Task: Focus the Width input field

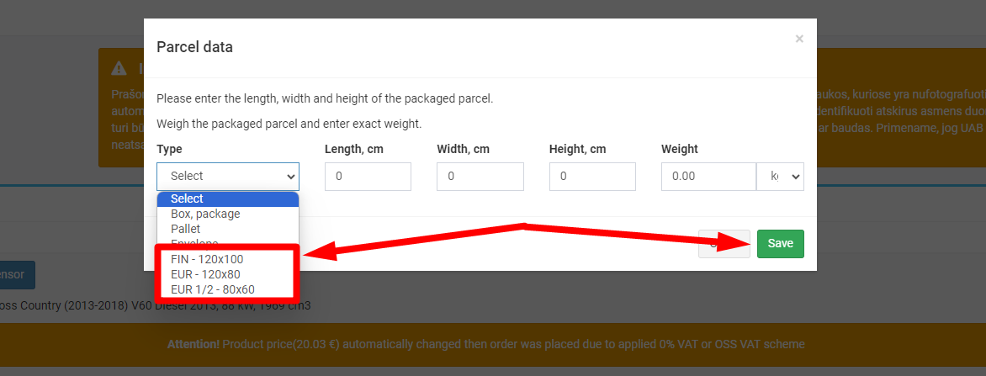Action: tap(480, 177)
